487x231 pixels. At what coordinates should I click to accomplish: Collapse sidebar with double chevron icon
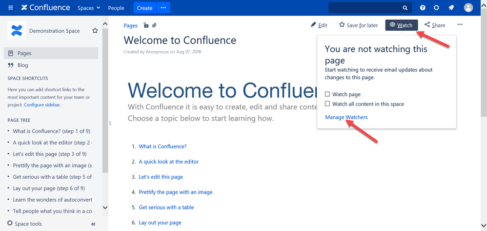(x=93, y=224)
